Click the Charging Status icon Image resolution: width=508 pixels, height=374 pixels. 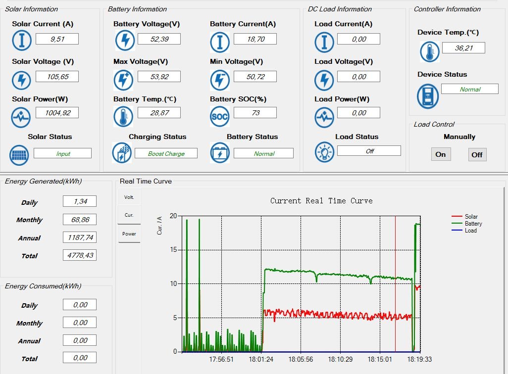121,153
